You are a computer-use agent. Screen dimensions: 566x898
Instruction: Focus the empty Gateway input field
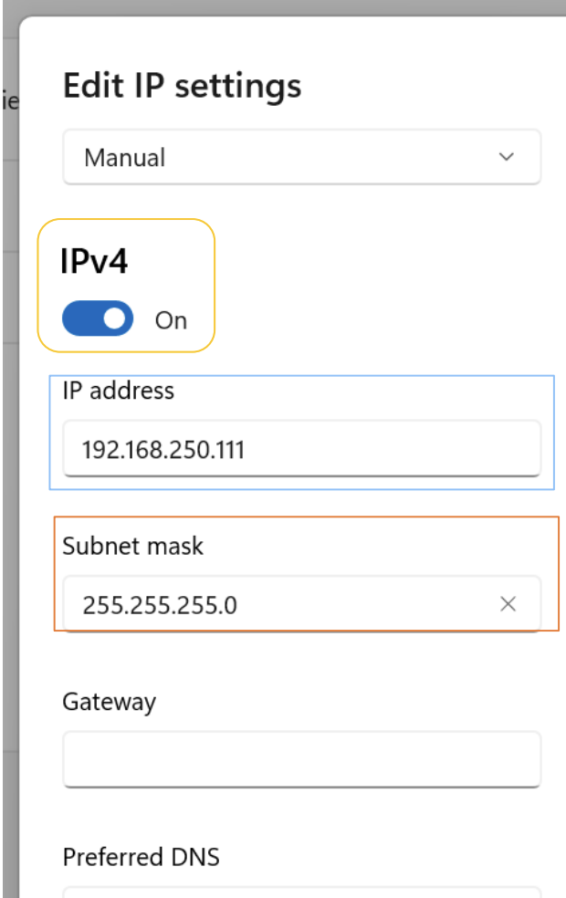click(302, 759)
